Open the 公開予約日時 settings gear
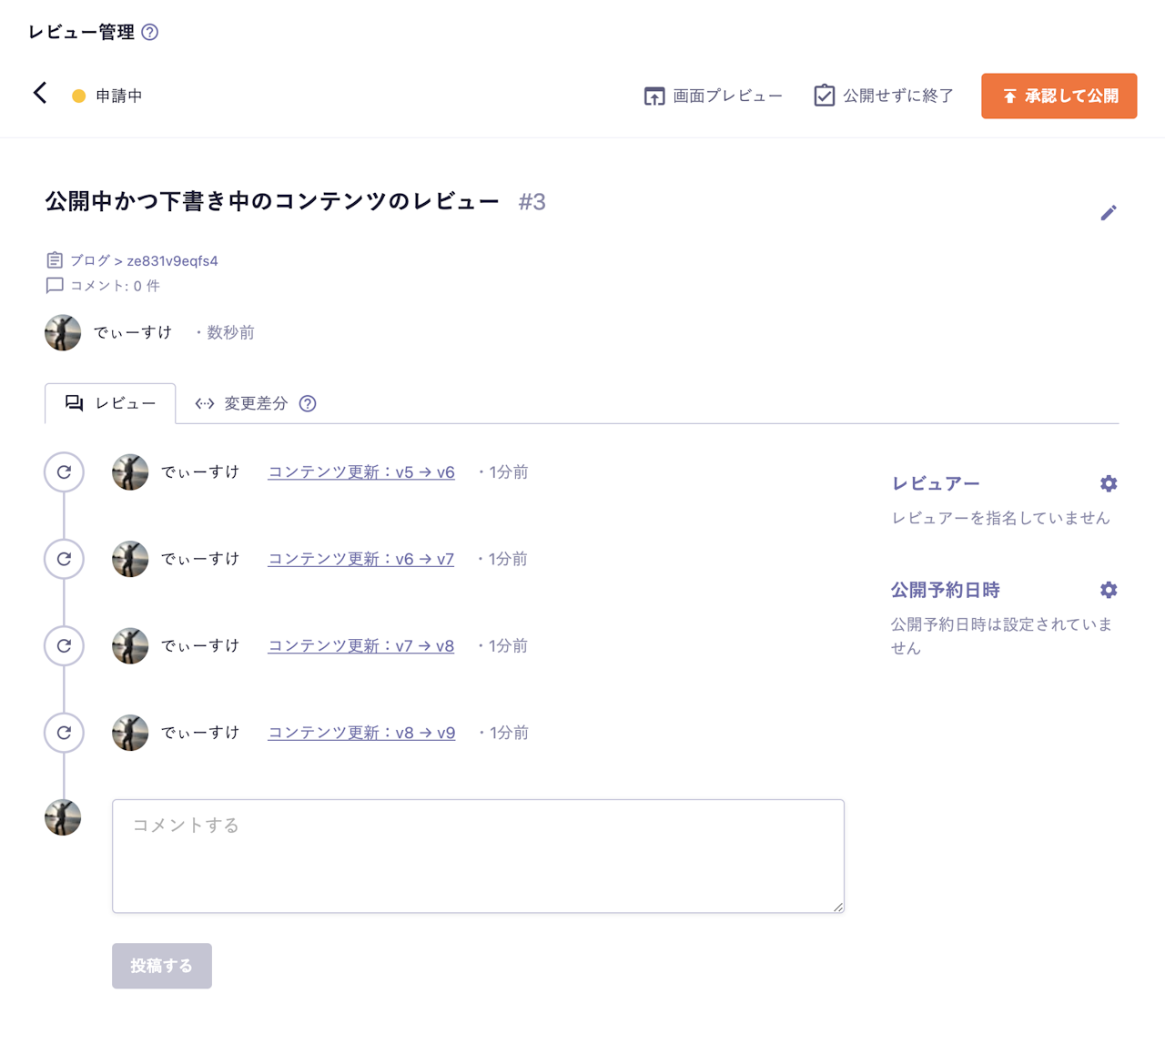The image size is (1165, 1054). [x=1108, y=590]
